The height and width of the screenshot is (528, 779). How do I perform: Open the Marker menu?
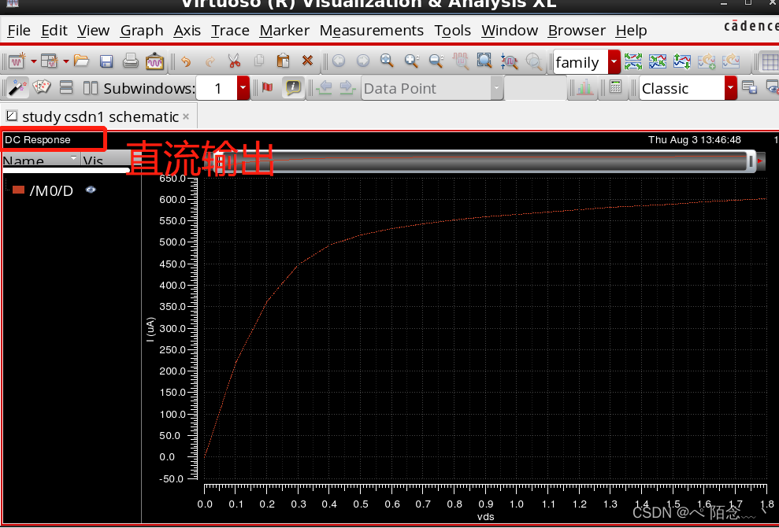point(284,30)
